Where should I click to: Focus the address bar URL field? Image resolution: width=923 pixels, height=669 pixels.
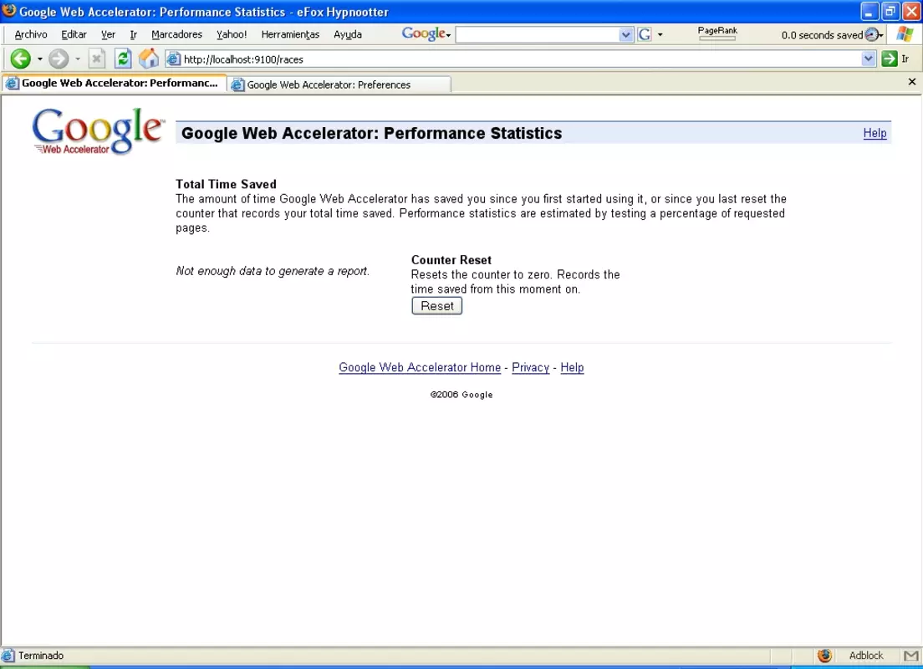coord(521,59)
